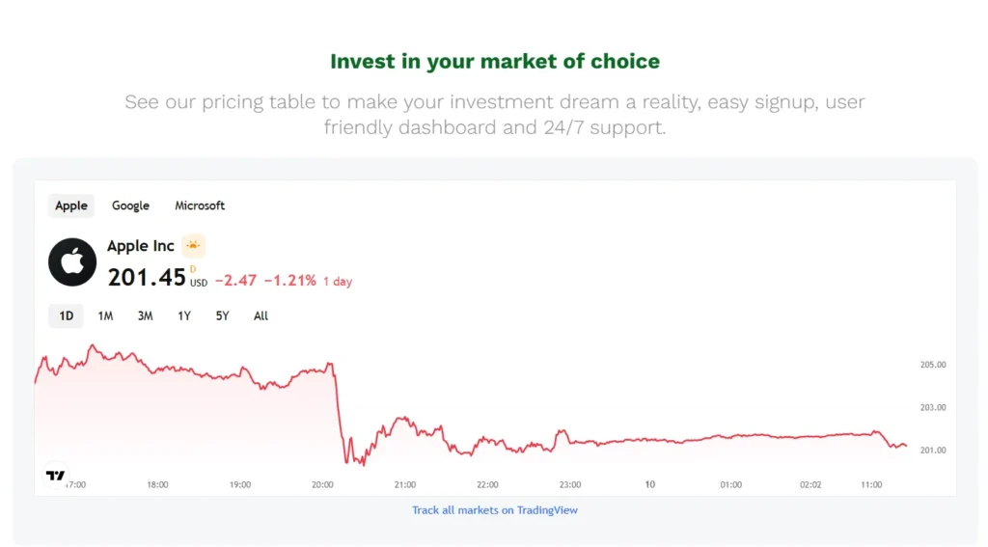Screen dimensions: 988x547
Task: Show the 1Y chart range
Action: (x=184, y=315)
